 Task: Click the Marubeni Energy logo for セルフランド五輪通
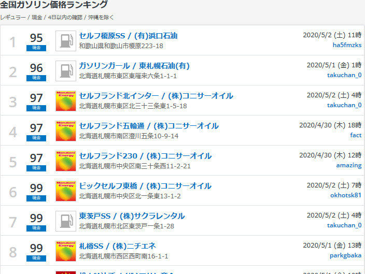(x=66, y=131)
